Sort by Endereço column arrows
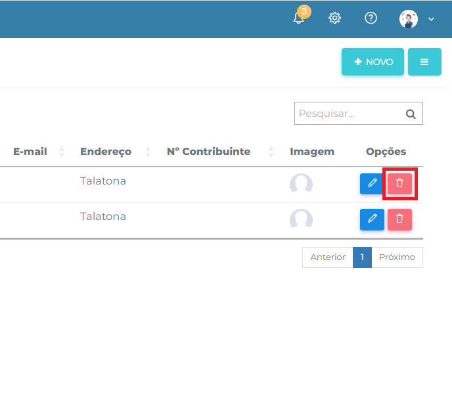 148,152
